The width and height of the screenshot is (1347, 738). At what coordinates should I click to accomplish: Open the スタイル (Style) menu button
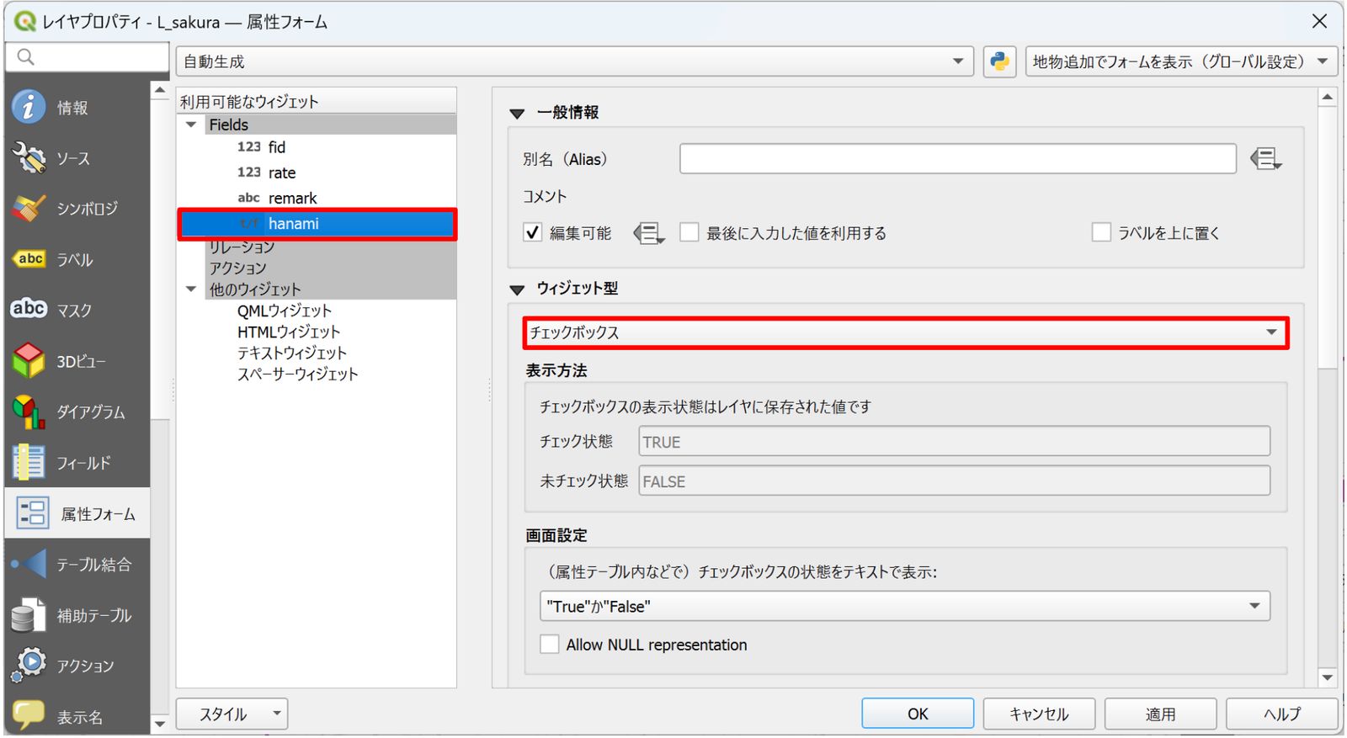232,714
